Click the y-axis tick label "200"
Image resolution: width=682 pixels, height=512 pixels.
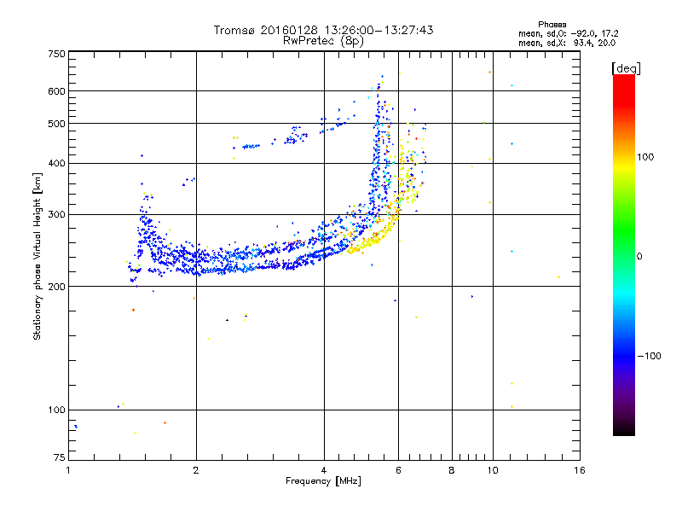(x=57, y=287)
